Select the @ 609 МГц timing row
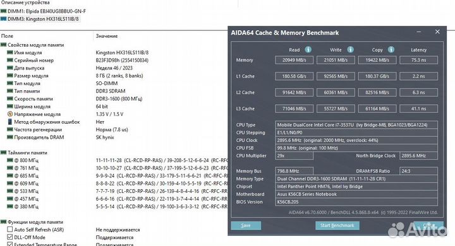 point(114,184)
